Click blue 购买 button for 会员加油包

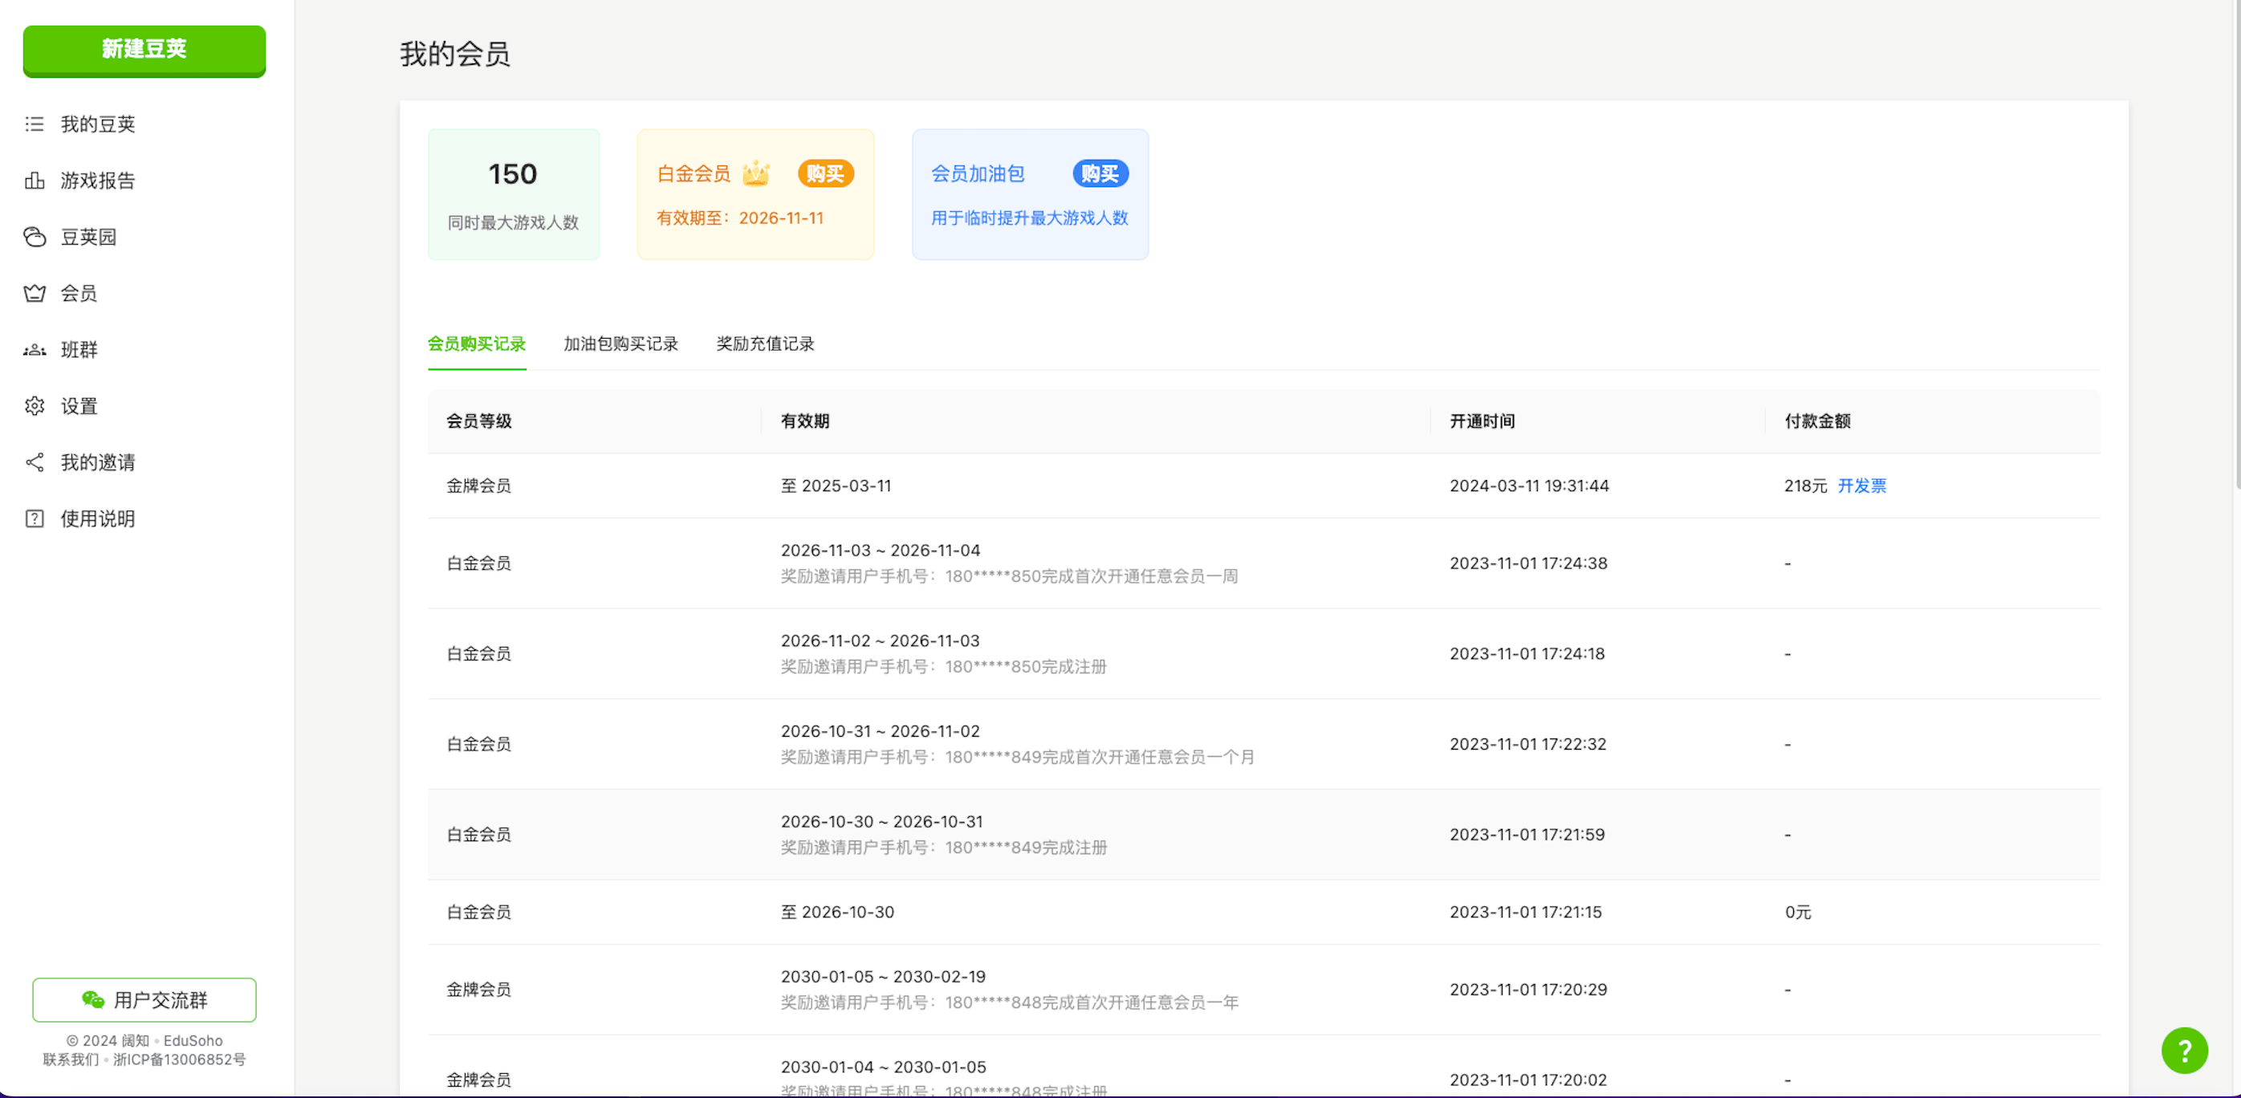point(1100,174)
